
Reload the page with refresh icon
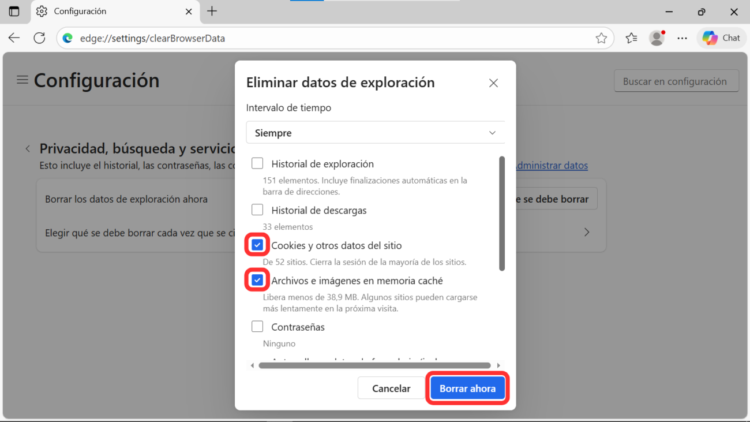[x=39, y=38]
